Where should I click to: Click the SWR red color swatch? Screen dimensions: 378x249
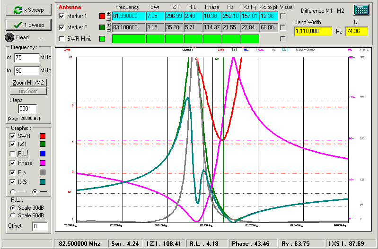click(43, 136)
